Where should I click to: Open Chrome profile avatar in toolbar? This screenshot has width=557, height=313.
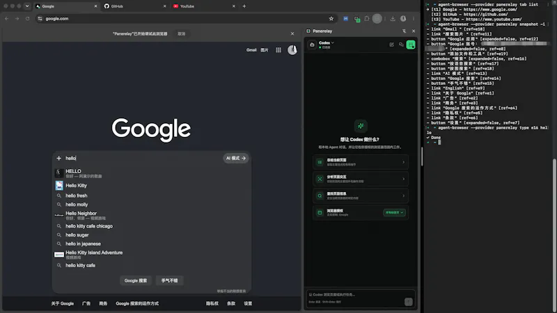(403, 19)
